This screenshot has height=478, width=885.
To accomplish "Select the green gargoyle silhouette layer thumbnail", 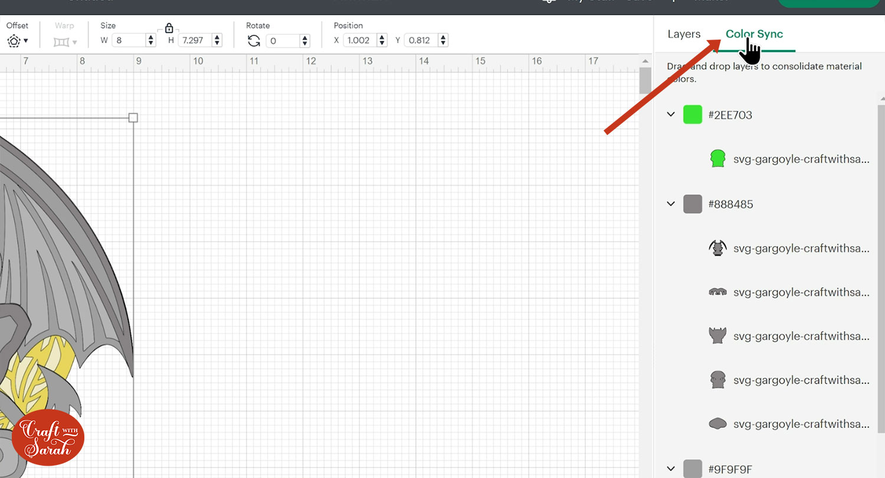I will point(717,159).
